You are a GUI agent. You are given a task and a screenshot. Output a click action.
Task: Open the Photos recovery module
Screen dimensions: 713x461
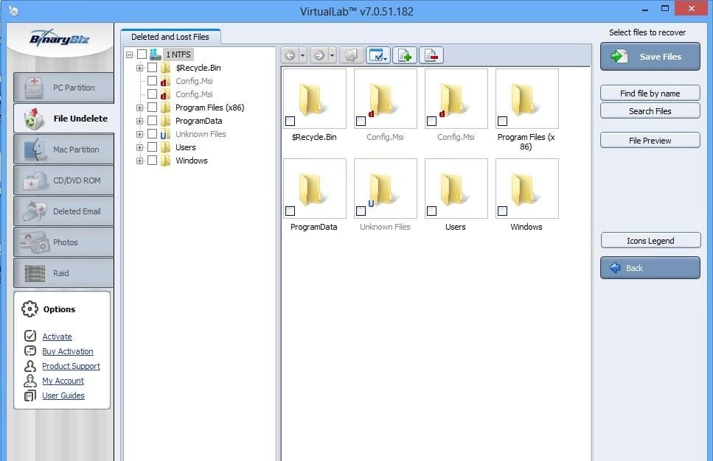63,242
